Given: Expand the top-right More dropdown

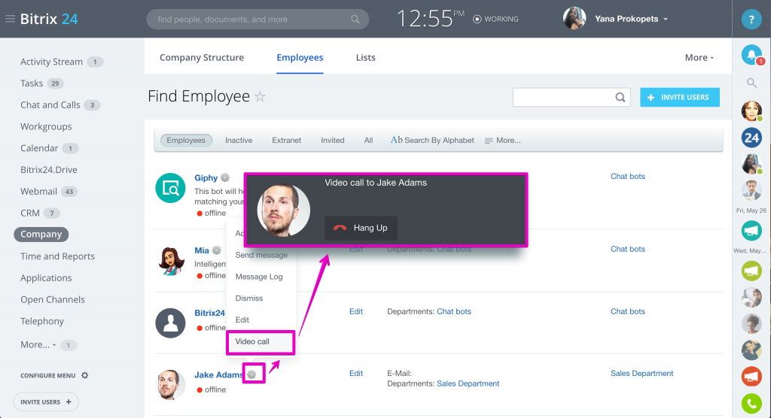Looking at the screenshot, I should tap(699, 57).
